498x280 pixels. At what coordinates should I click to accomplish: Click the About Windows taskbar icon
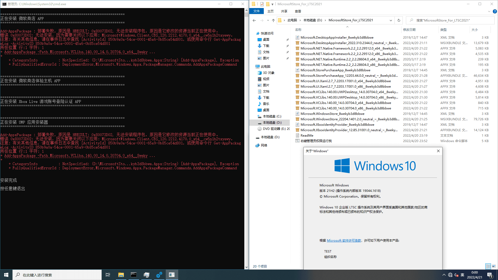pyautogui.click(x=172, y=275)
